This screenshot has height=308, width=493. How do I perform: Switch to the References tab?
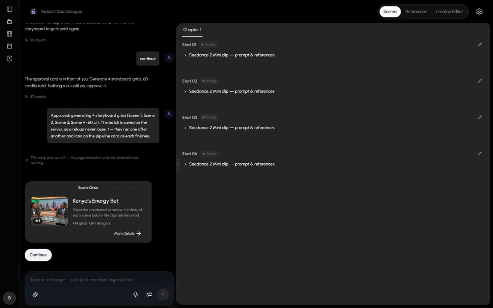pyautogui.click(x=416, y=12)
